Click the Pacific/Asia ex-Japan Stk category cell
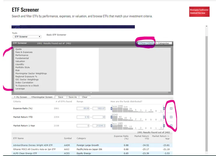This screenshot has height=156, width=216. coord(89,149)
